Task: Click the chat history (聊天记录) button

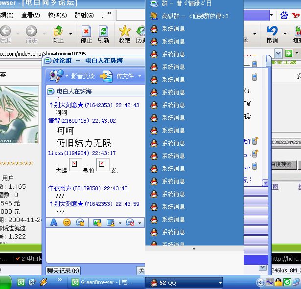Action: [63, 270]
